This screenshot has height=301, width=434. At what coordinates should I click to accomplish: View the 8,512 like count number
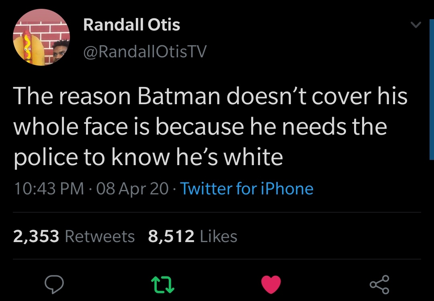point(171,236)
